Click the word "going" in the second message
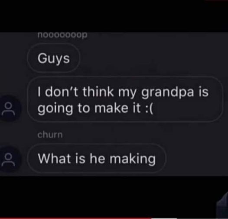This screenshot has height=219, width=228. pyautogui.click(x=55, y=109)
